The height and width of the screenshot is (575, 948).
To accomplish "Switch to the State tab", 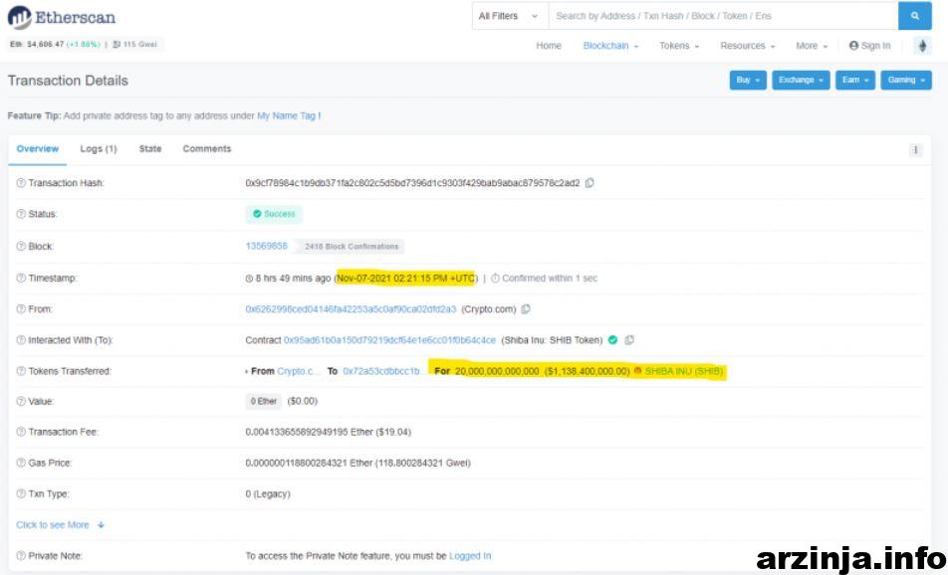I will pyautogui.click(x=150, y=149).
